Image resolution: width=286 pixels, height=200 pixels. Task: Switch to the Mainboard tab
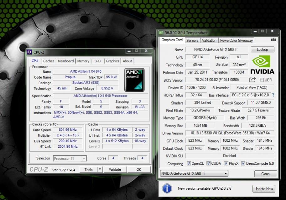pyautogui.click(x=66, y=61)
